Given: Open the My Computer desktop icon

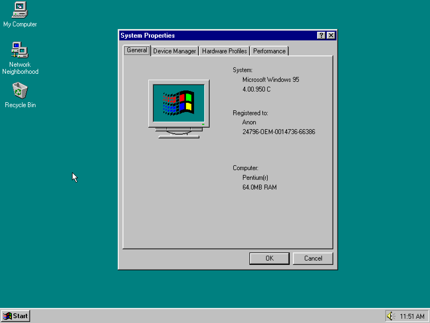Looking at the screenshot, I should pos(20,15).
